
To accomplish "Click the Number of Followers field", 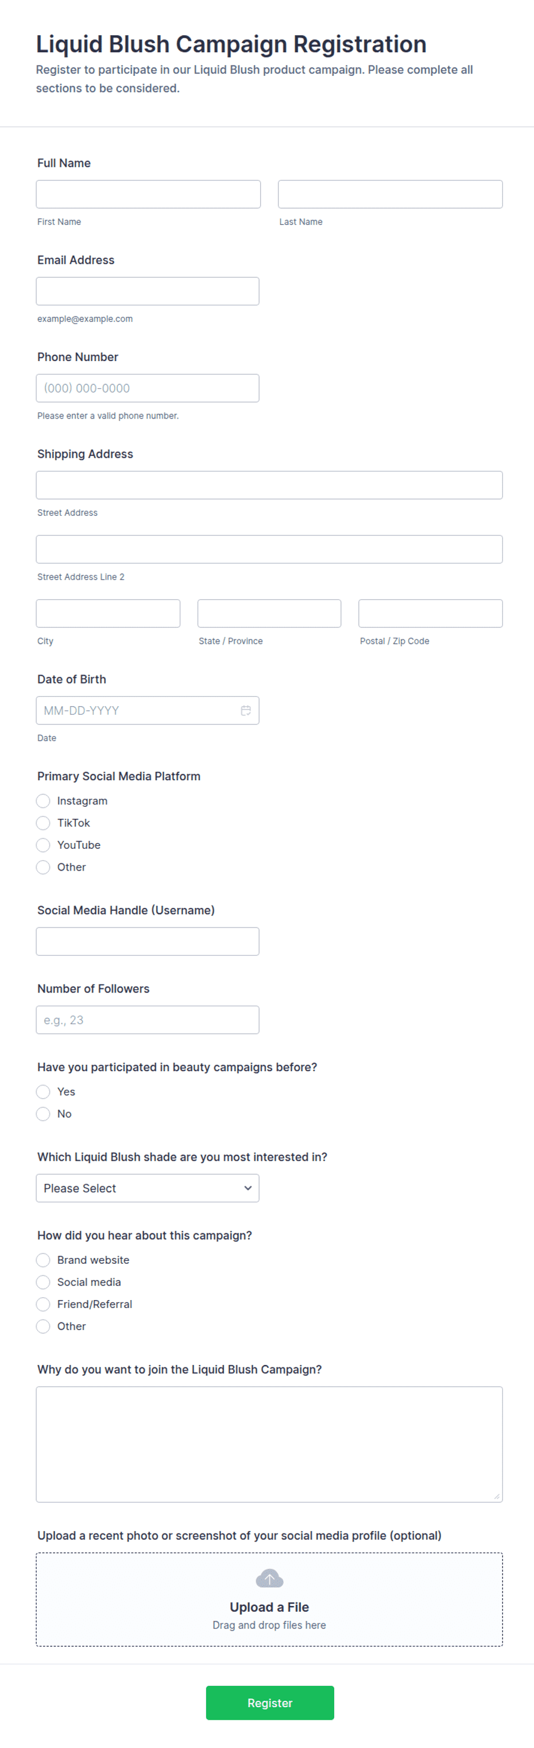I will (148, 1020).
